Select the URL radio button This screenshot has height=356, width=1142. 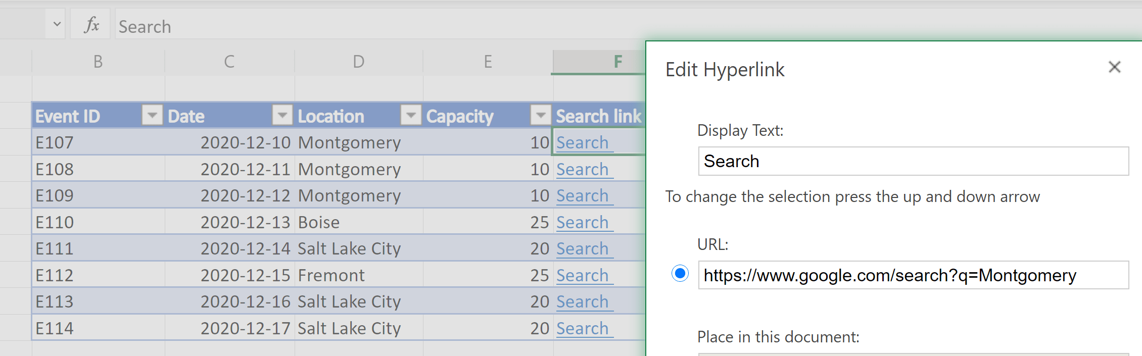[680, 274]
